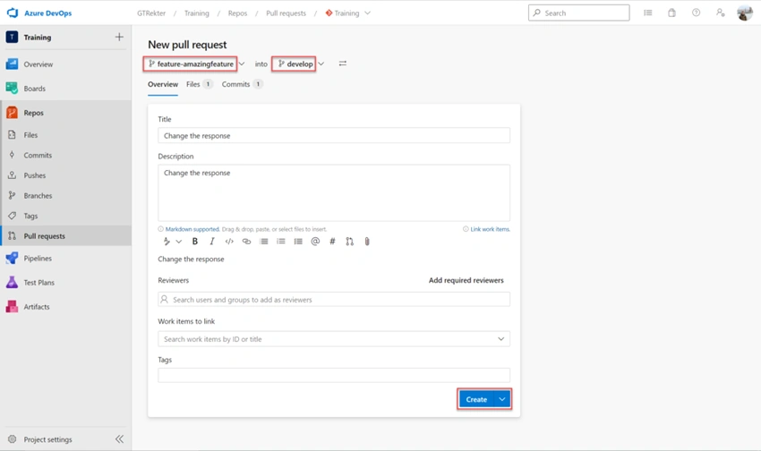Click GTRekter in the breadcrumb
The image size is (761, 451).
pyautogui.click(x=151, y=13)
